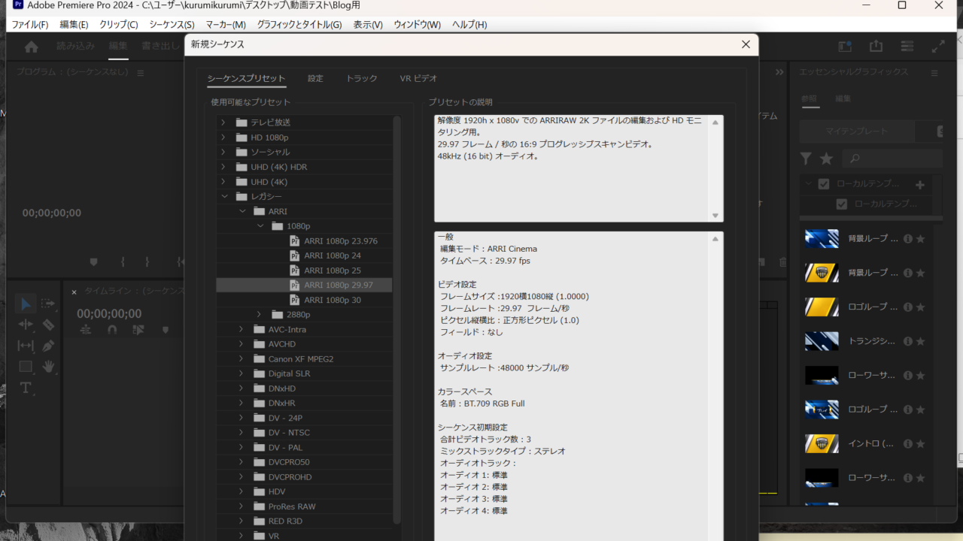Show info for トランジシ template
963x541 pixels.
[x=907, y=341]
